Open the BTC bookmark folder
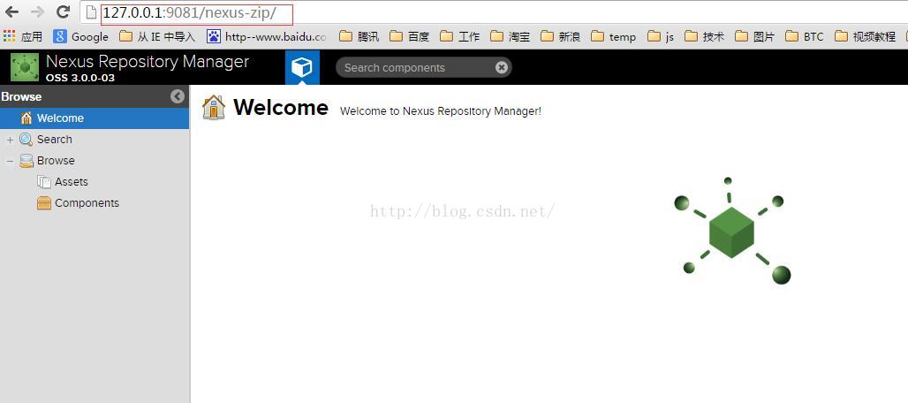Screen dimensions: 908x403 [x=805, y=36]
